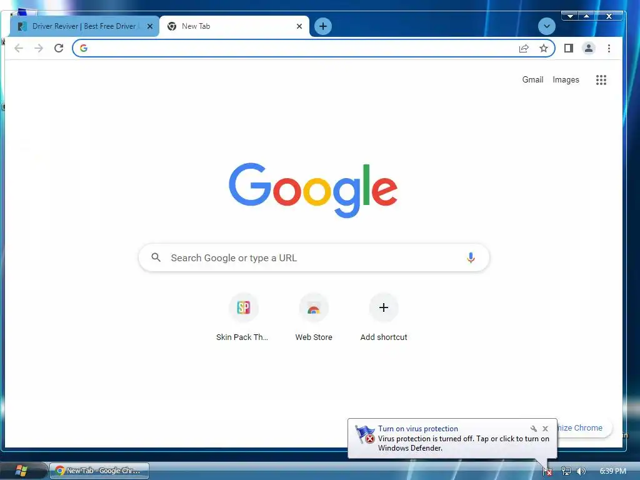This screenshot has width=640, height=480.
Task: Close the Driver Reviver tab
Action: tap(150, 26)
